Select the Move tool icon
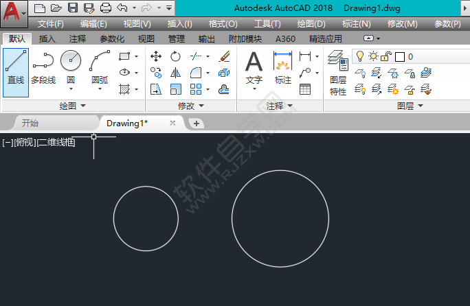This screenshot has height=306, width=470. 156,56
